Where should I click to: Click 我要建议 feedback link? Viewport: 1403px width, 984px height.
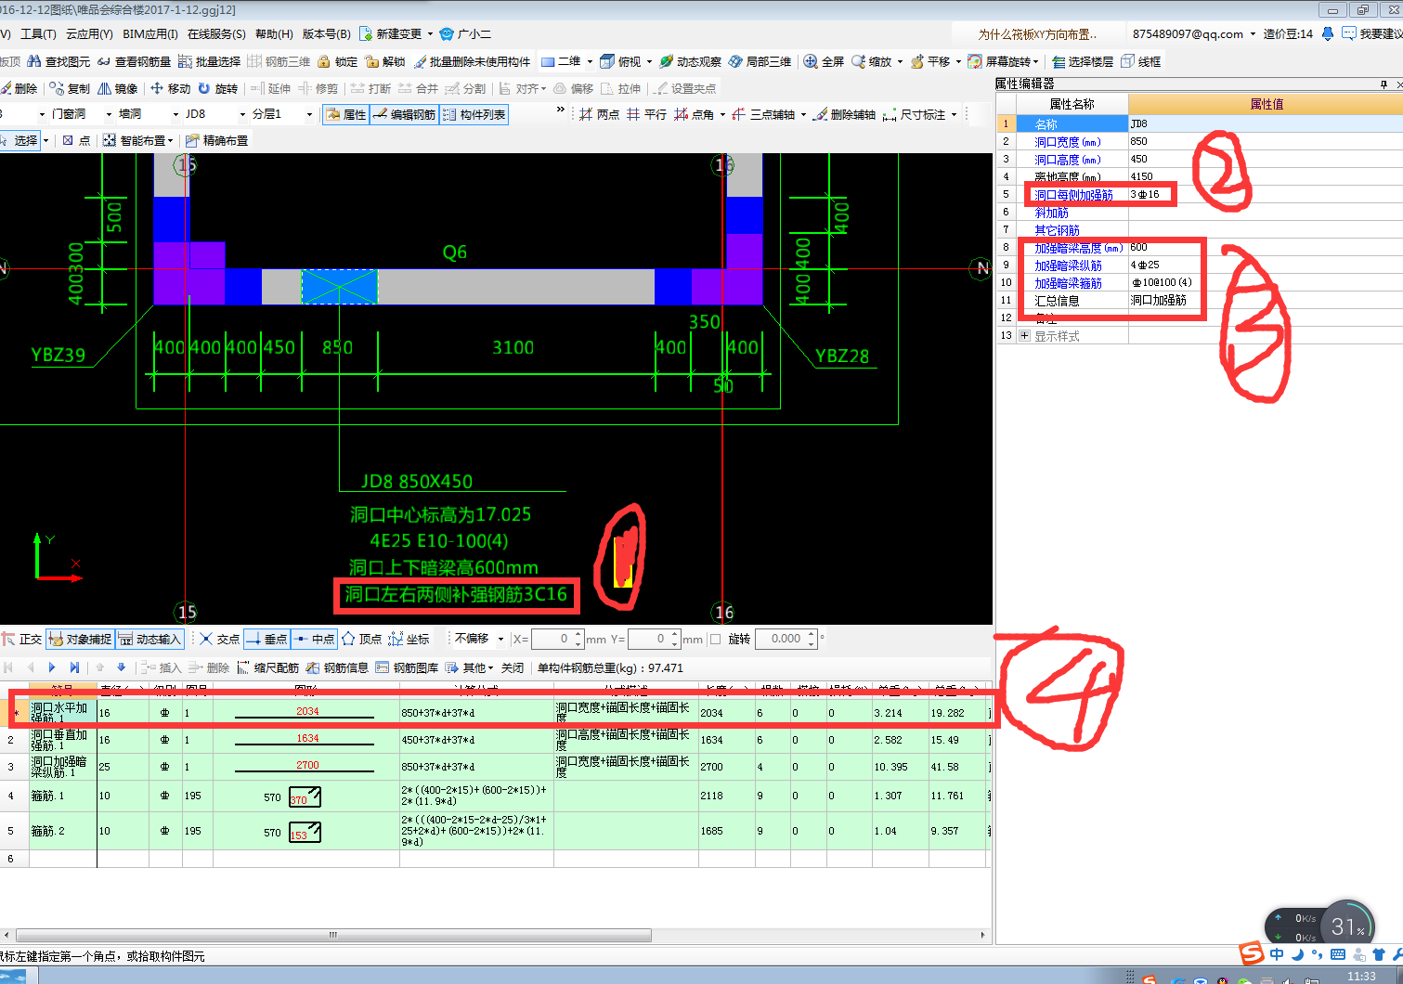[x=1372, y=33]
